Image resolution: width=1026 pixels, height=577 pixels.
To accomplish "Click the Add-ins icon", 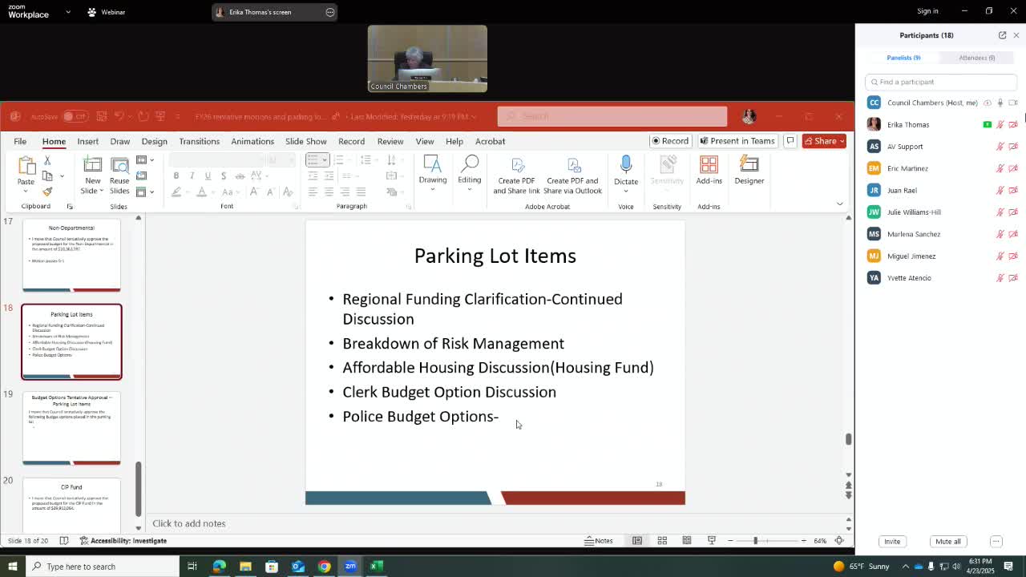I will pos(709,170).
